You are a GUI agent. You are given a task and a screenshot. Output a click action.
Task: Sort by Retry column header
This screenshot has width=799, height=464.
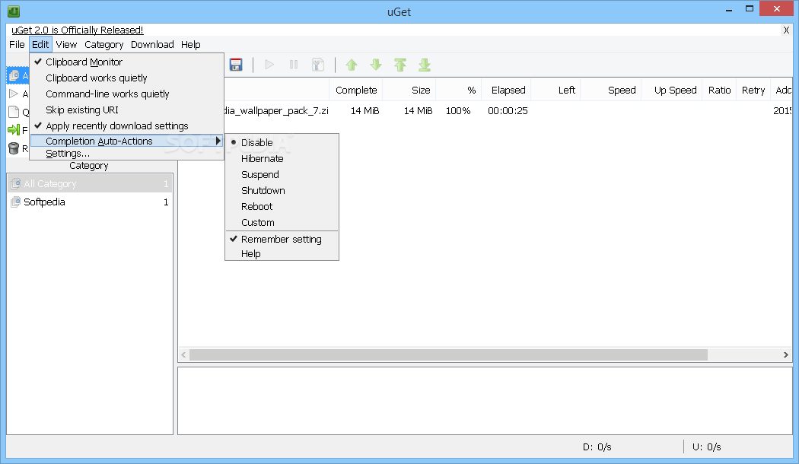(753, 91)
